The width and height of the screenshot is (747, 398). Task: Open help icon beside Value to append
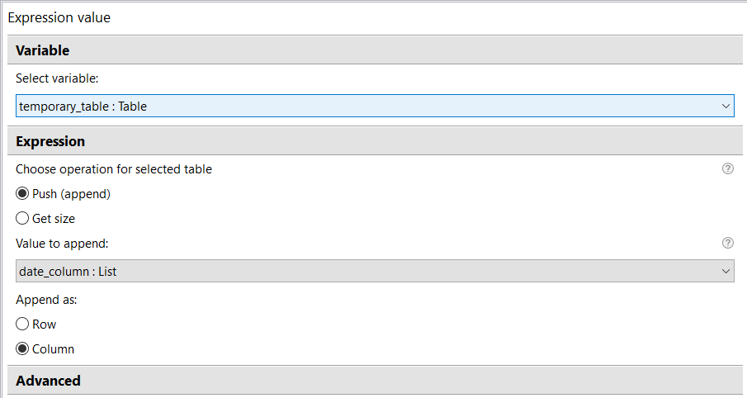[x=727, y=243]
